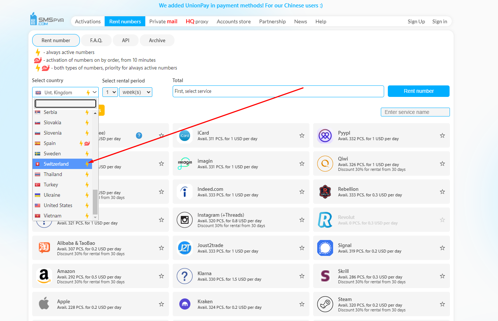The image size is (498, 321).
Task: Expand the week(s) period dropdown
Action: tap(136, 92)
